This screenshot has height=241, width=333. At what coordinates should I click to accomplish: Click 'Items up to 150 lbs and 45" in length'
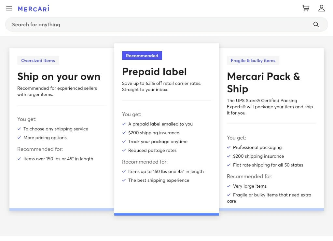click(166, 171)
